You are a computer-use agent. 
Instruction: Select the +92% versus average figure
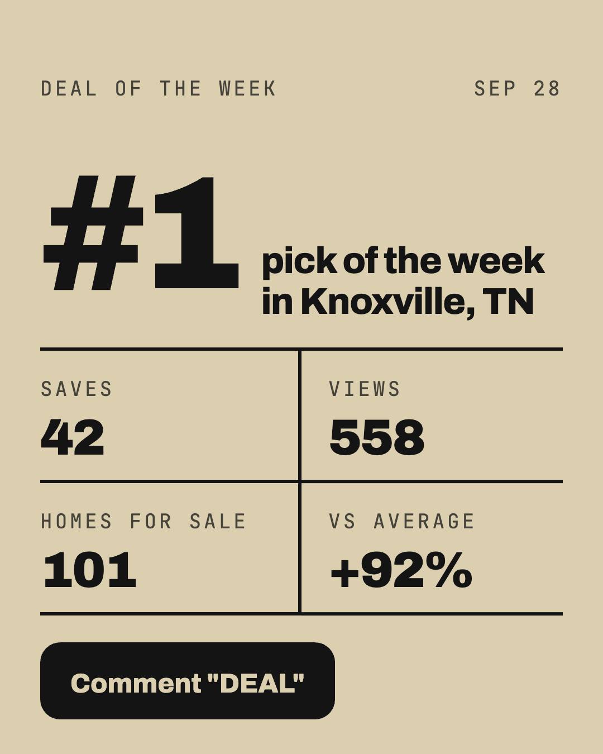click(x=401, y=570)
